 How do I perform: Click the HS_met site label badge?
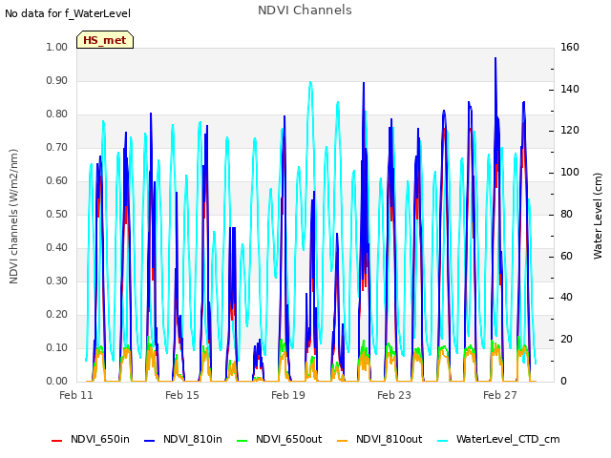(x=105, y=40)
